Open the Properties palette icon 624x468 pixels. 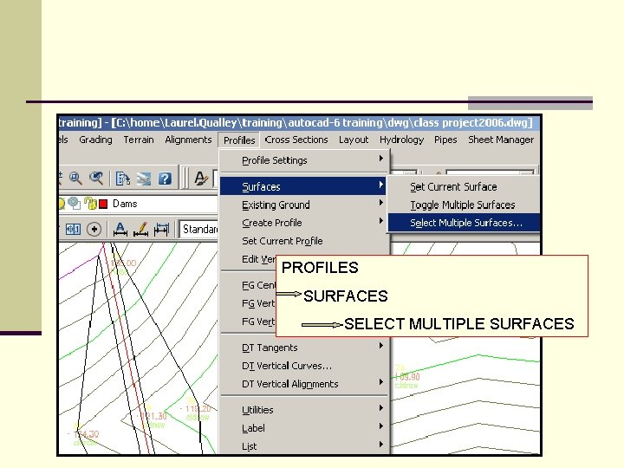(122, 179)
